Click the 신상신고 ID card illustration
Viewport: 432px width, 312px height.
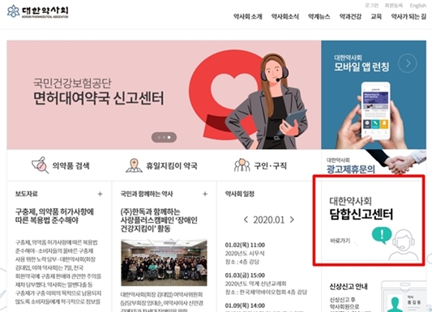[404, 297]
